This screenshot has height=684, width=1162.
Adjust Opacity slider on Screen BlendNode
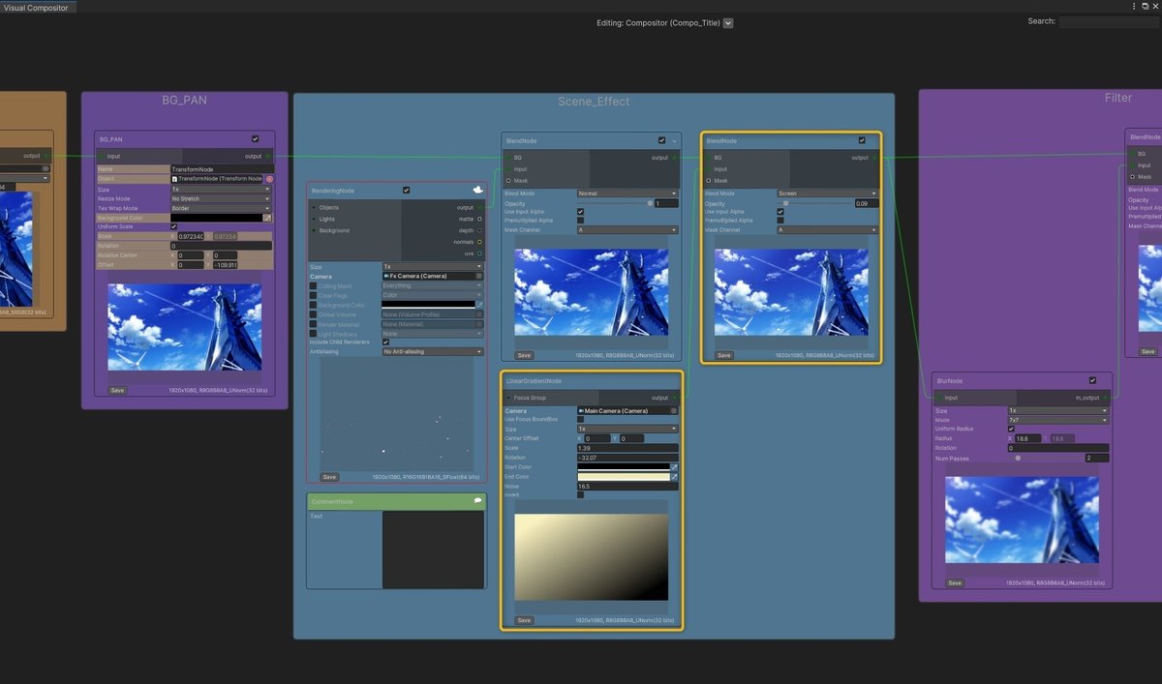tap(813, 203)
